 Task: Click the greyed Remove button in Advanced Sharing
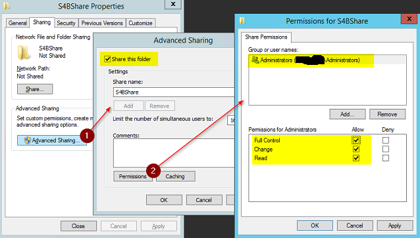coord(160,106)
